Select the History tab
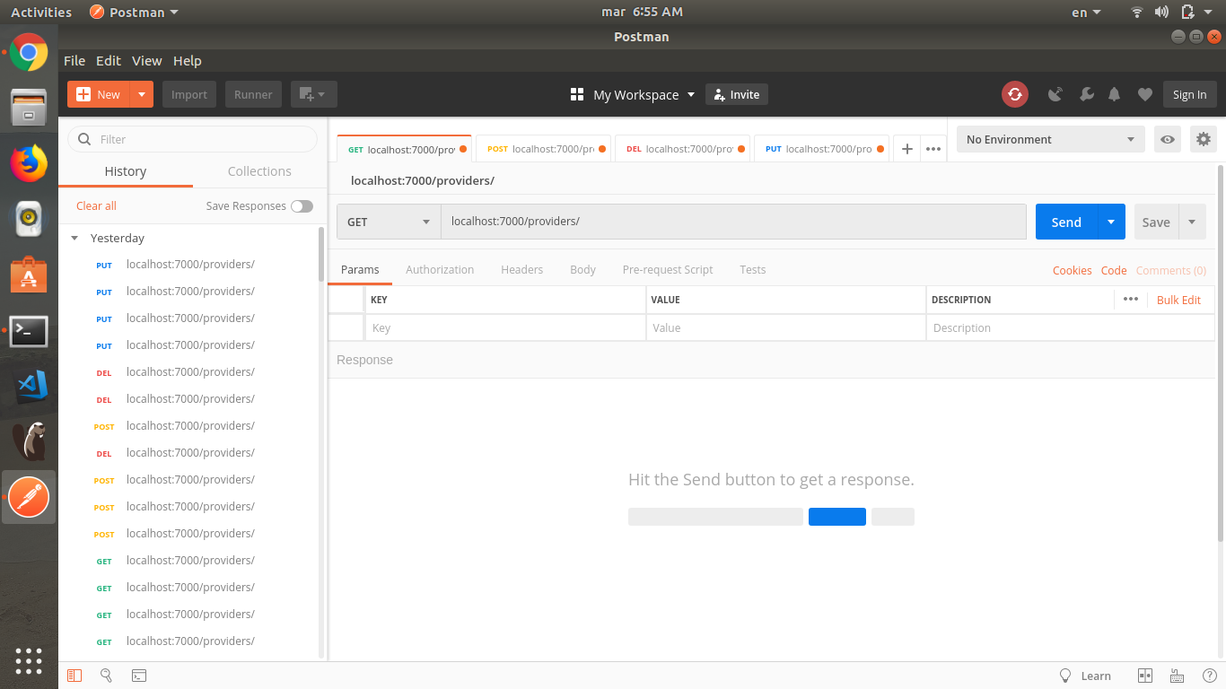 pyautogui.click(x=126, y=171)
